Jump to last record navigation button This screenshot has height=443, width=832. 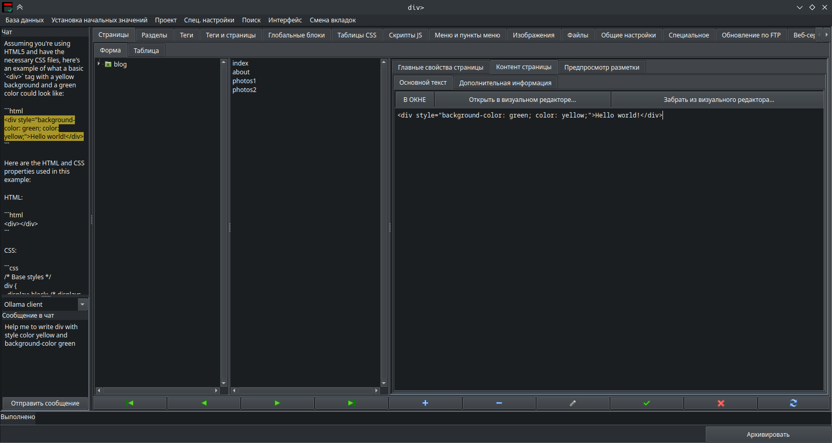(x=352, y=403)
